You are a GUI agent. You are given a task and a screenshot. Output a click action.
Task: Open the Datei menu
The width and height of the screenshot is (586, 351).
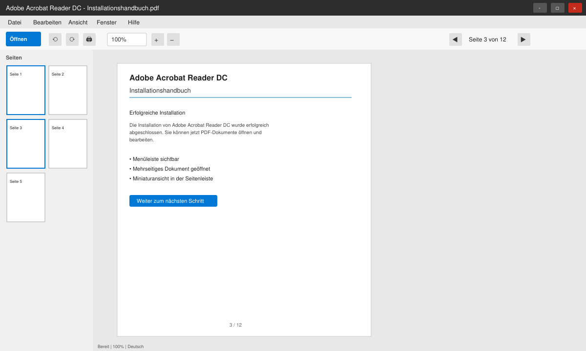click(x=15, y=22)
